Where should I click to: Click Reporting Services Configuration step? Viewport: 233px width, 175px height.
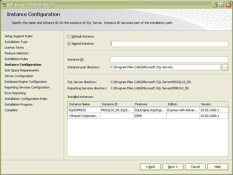click(x=27, y=87)
